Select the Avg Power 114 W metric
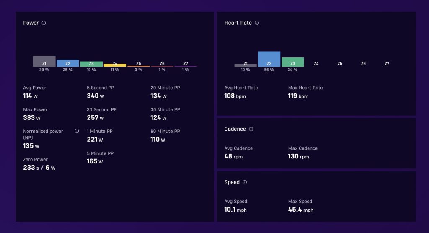 [x=30, y=96]
